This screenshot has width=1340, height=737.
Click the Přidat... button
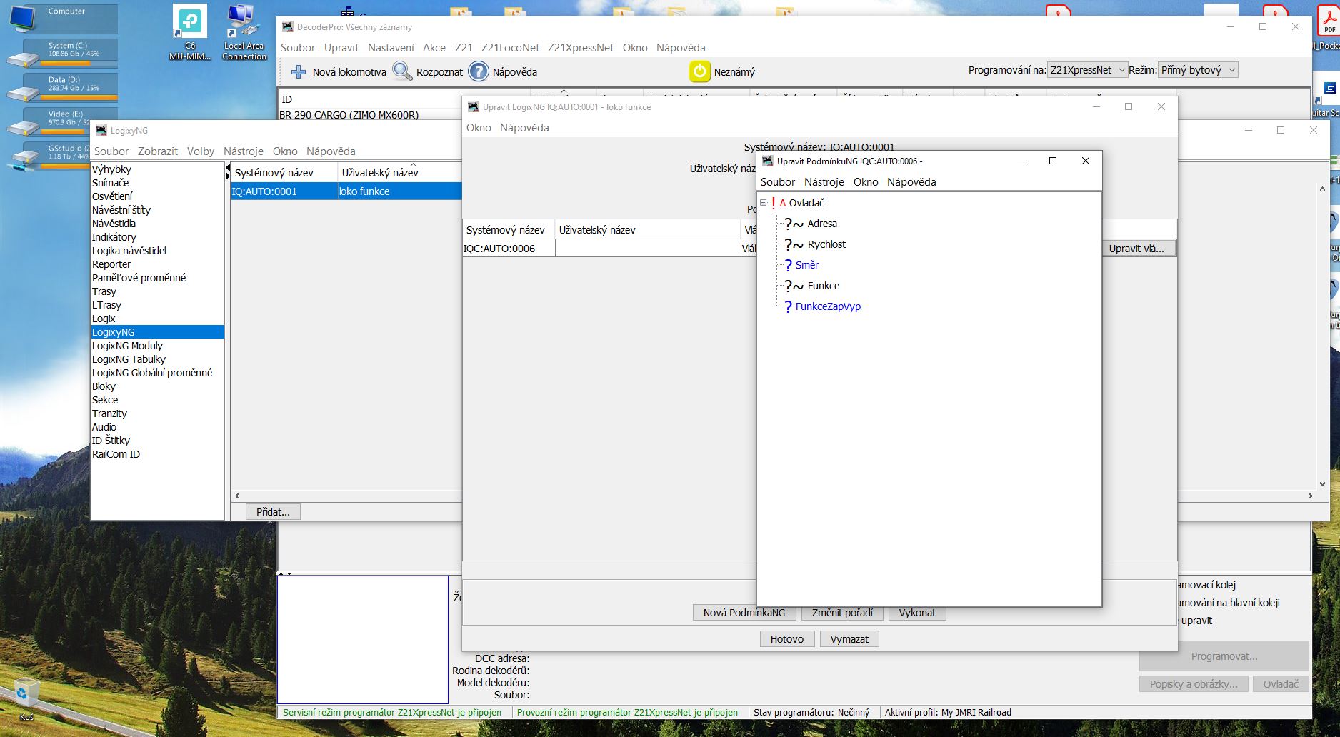pos(273,512)
